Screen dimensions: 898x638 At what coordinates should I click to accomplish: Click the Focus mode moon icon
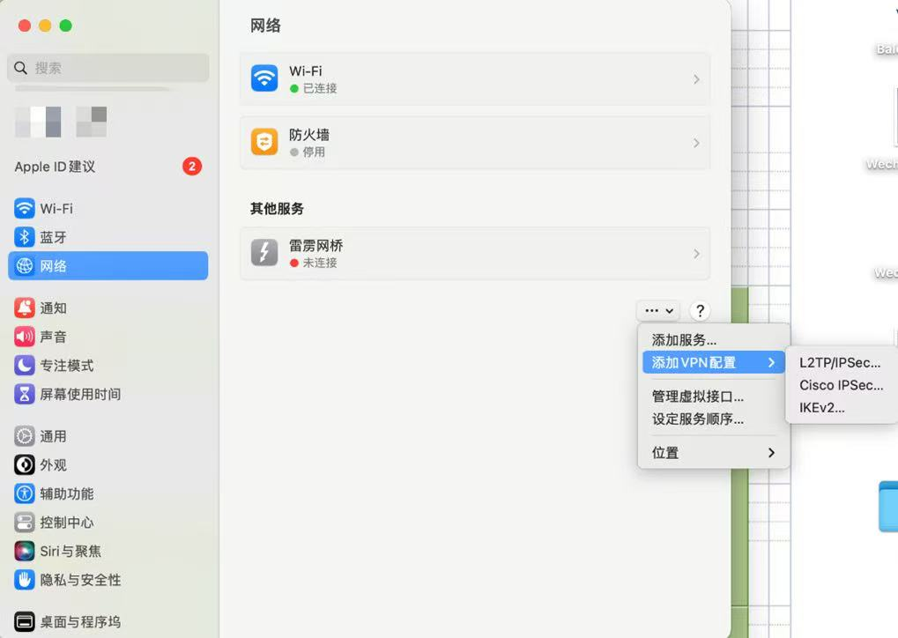click(x=25, y=365)
